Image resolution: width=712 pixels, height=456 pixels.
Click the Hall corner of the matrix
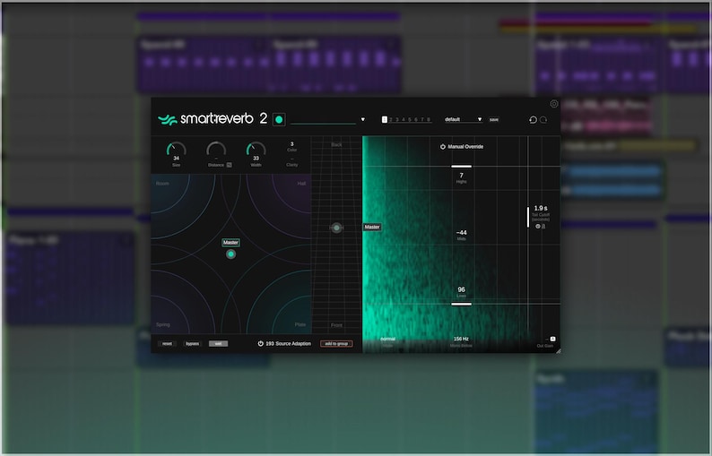coord(301,184)
